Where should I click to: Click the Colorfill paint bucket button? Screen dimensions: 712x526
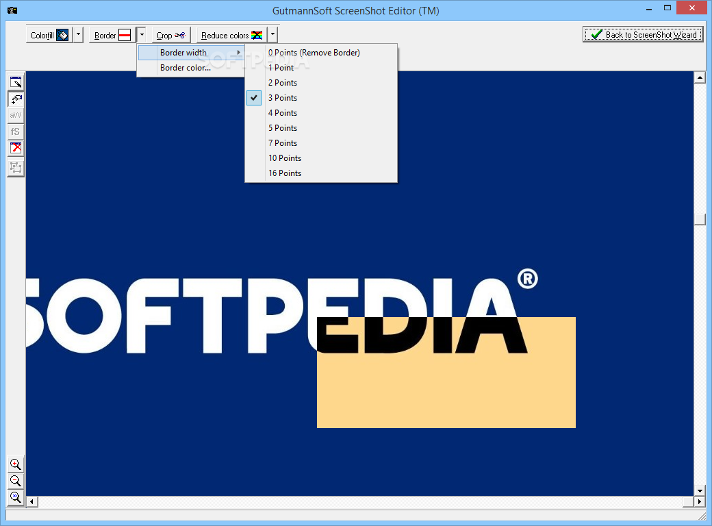coord(49,35)
